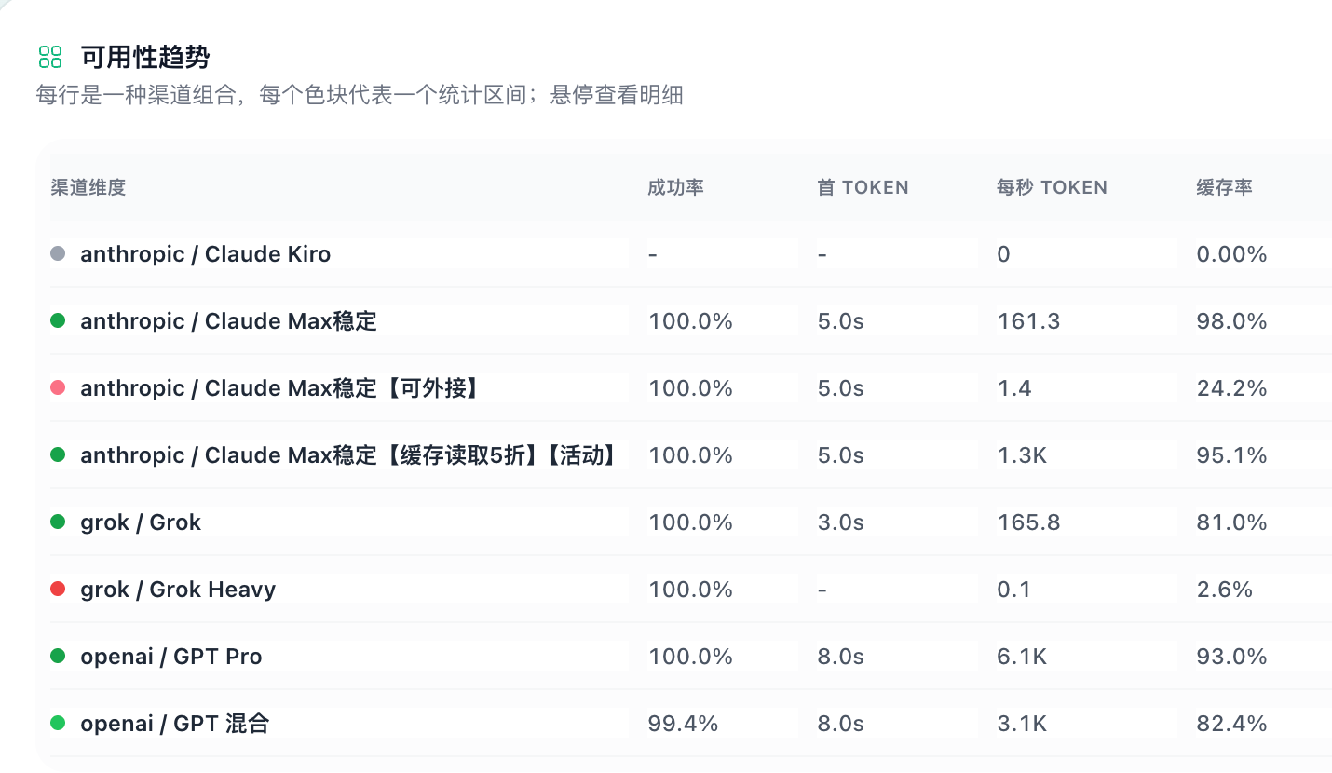Click the 98.0% cache rate value
Screen dimensions: 1332x773
[1232, 321]
